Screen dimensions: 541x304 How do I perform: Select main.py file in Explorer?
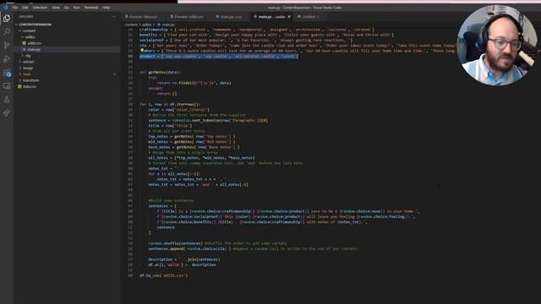(x=34, y=49)
